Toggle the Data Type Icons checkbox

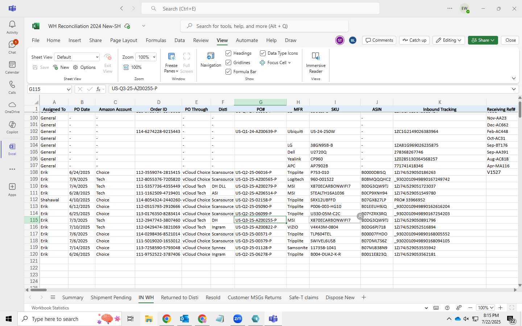point(263,53)
